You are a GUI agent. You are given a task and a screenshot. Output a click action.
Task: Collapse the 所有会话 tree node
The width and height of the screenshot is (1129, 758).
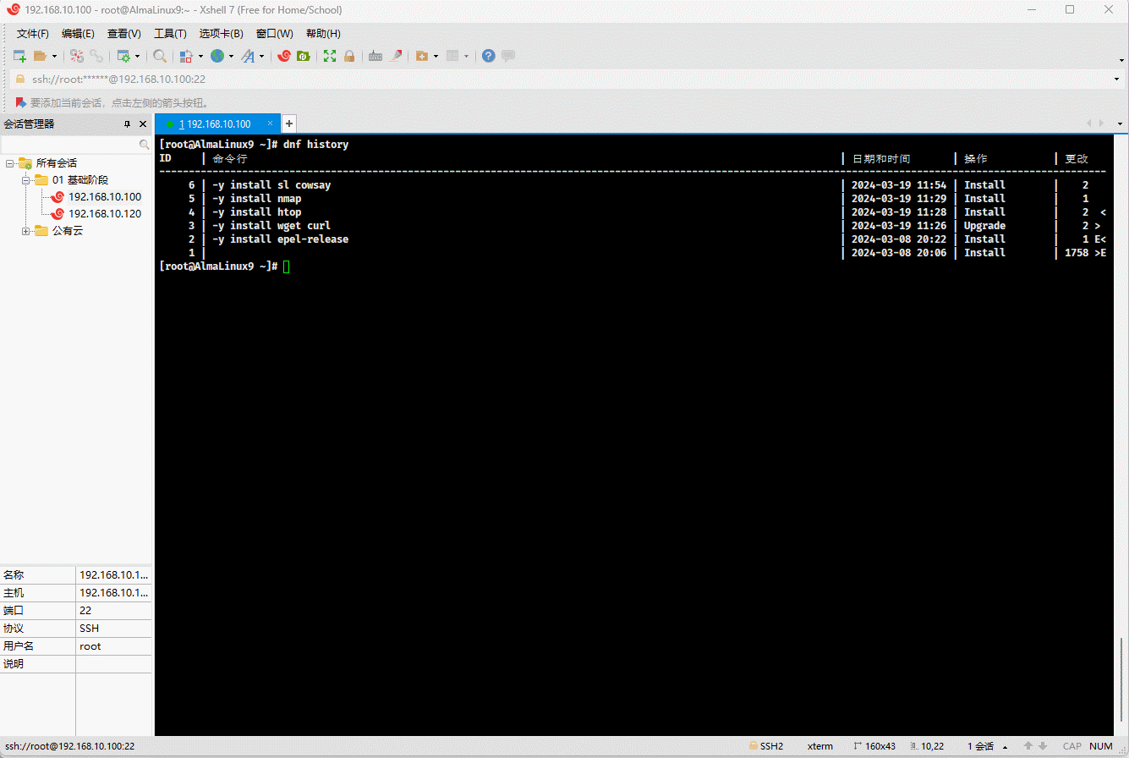[x=9, y=163]
